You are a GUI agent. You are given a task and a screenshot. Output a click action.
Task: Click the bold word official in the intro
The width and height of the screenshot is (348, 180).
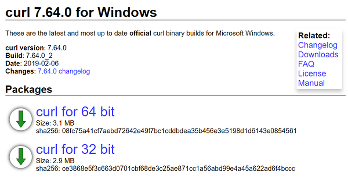[140, 34]
